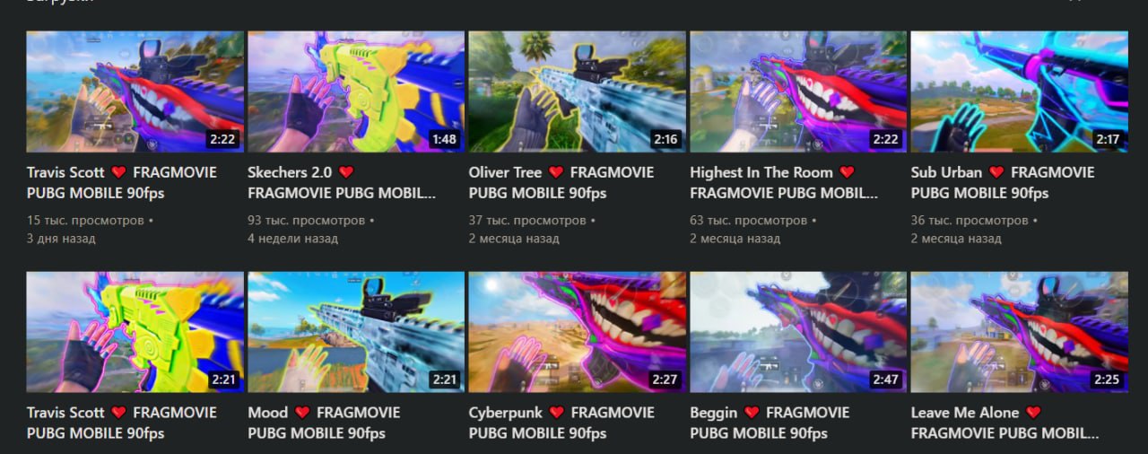Click the Sub Urban FRAGMOVIE title
Screen dimensions: 1148x454
tap(1003, 182)
